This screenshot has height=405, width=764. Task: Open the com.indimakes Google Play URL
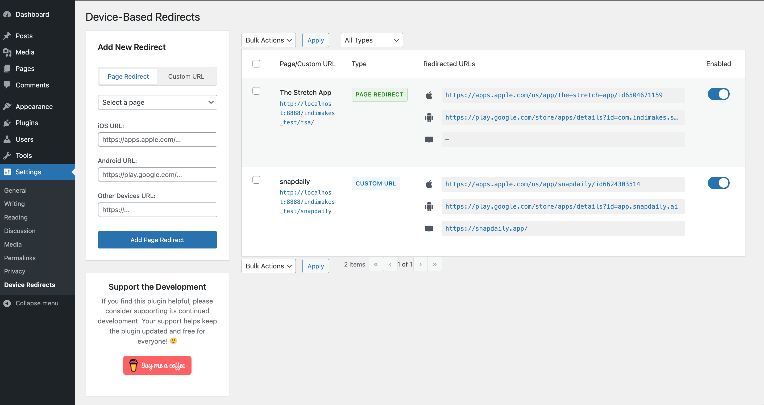coord(562,117)
